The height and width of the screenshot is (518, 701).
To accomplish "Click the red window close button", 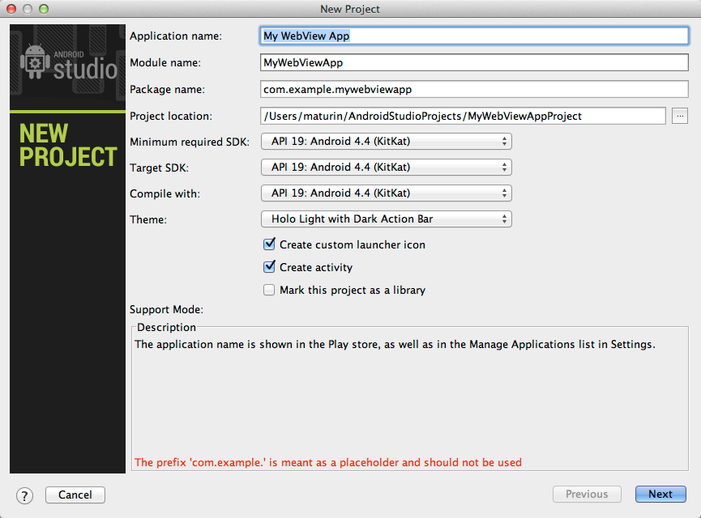I will point(11,9).
